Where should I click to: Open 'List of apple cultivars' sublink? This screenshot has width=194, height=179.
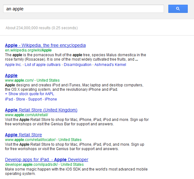click(43, 65)
